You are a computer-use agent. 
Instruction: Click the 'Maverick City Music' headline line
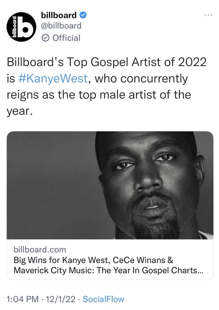(109, 270)
